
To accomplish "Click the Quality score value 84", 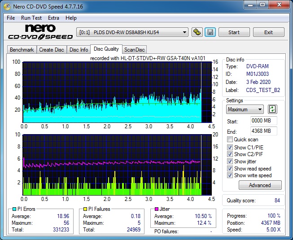I will click(x=277, y=201).
